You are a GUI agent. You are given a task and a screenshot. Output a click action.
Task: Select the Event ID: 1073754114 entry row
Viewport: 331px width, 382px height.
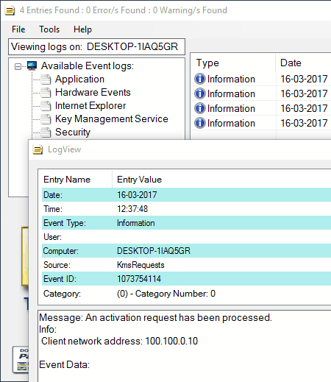coord(186,279)
